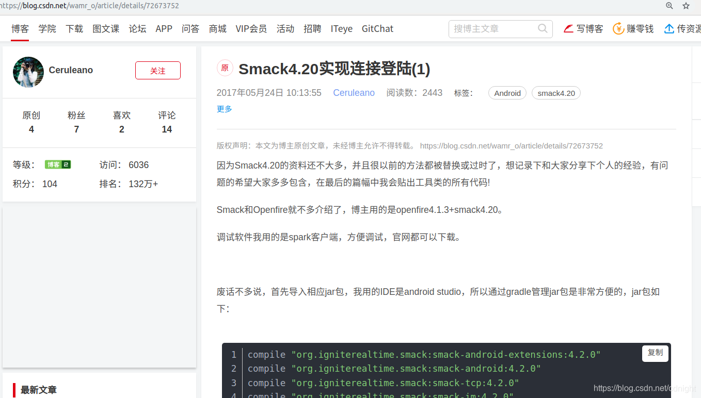Click the Ceruleano name in sidebar profile

pyautogui.click(x=71, y=71)
